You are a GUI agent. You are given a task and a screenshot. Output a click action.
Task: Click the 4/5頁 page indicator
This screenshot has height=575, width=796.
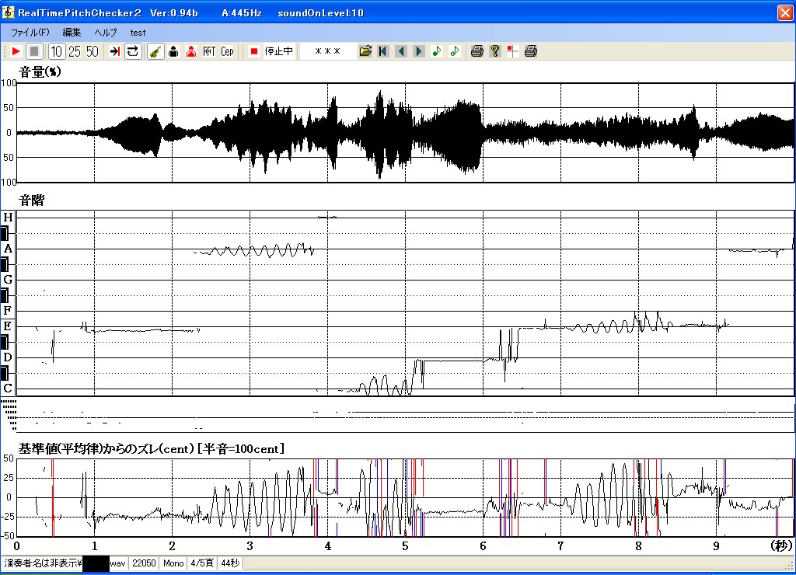(x=202, y=563)
